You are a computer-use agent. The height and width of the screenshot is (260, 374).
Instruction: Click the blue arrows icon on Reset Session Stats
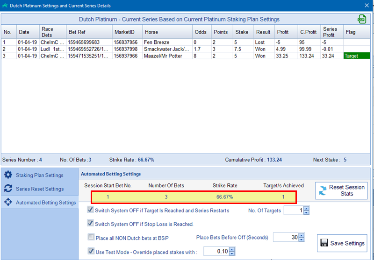pos(323,191)
